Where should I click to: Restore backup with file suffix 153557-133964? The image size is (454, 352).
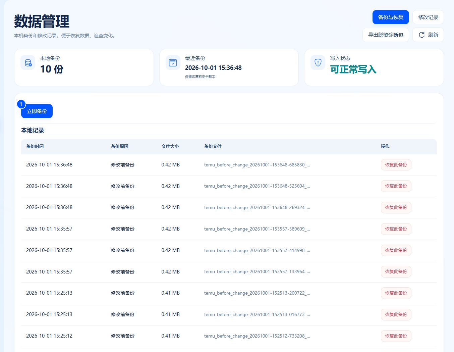[396, 272]
